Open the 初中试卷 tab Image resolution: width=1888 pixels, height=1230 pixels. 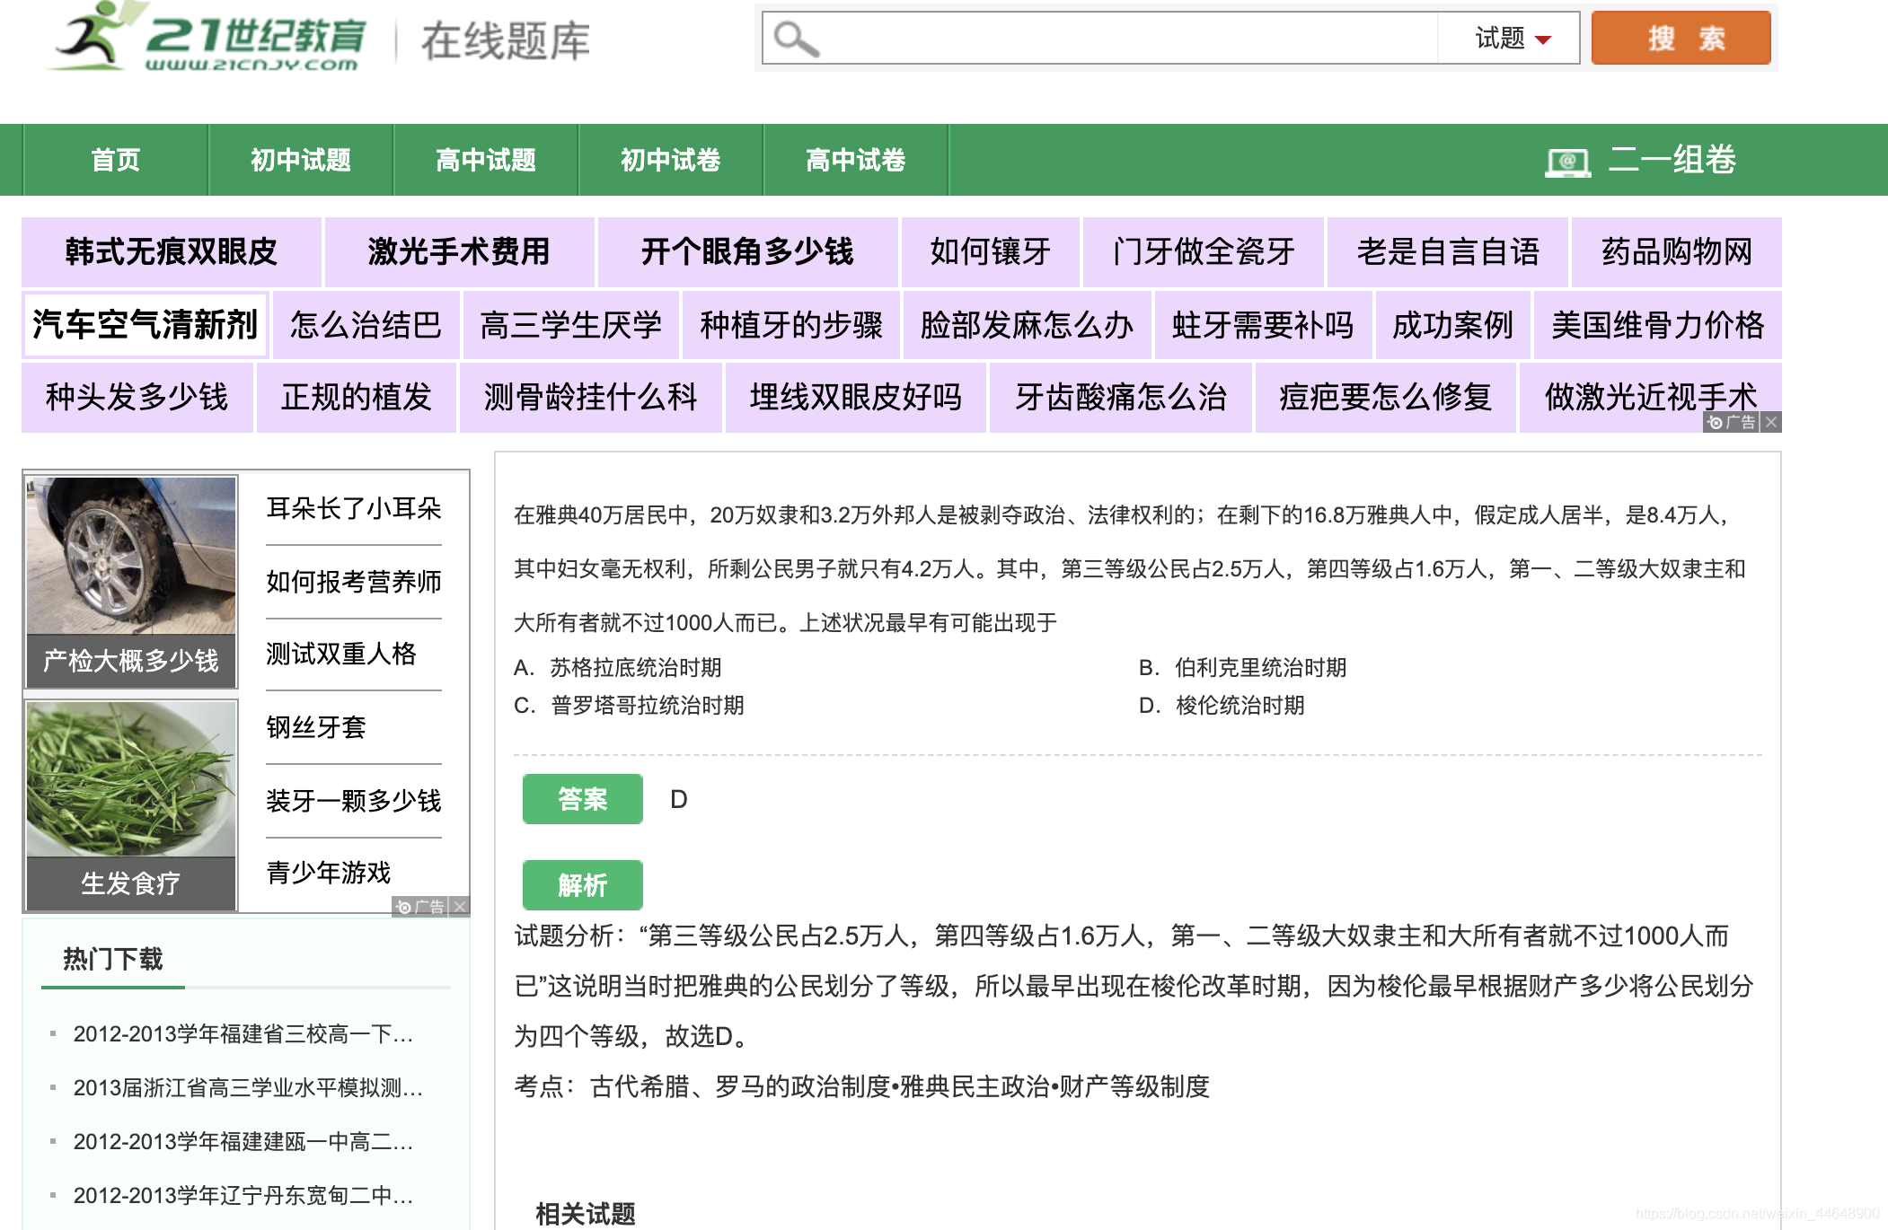tap(671, 160)
